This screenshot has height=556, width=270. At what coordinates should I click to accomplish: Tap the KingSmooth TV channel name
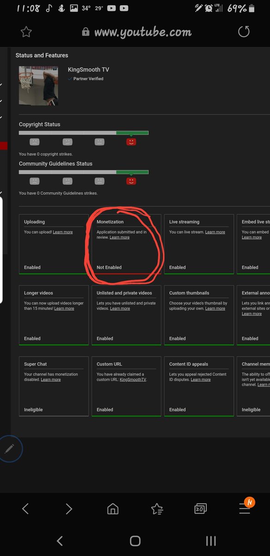tap(88, 69)
